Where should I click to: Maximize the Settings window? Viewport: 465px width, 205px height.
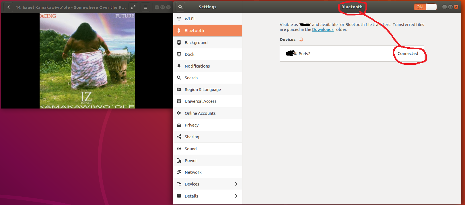pyautogui.click(x=450, y=7)
